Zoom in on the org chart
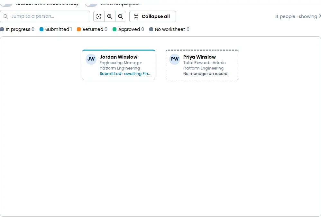This screenshot has width=321, height=217. pyautogui.click(x=110, y=16)
